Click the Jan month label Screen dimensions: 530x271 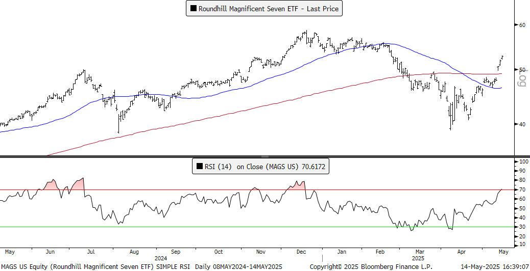click(342, 252)
